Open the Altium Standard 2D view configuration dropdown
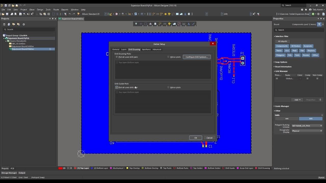This screenshot has width=326, height=183. (106, 14)
